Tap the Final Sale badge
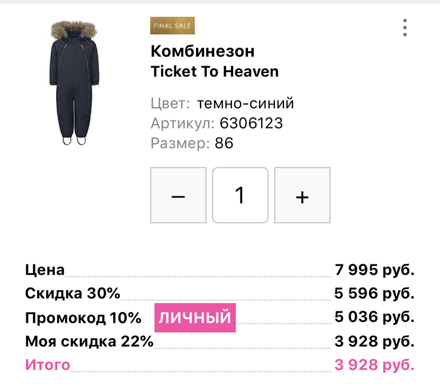This screenshot has height=386, width=440. pyautogui.click(x=173, y=26)
